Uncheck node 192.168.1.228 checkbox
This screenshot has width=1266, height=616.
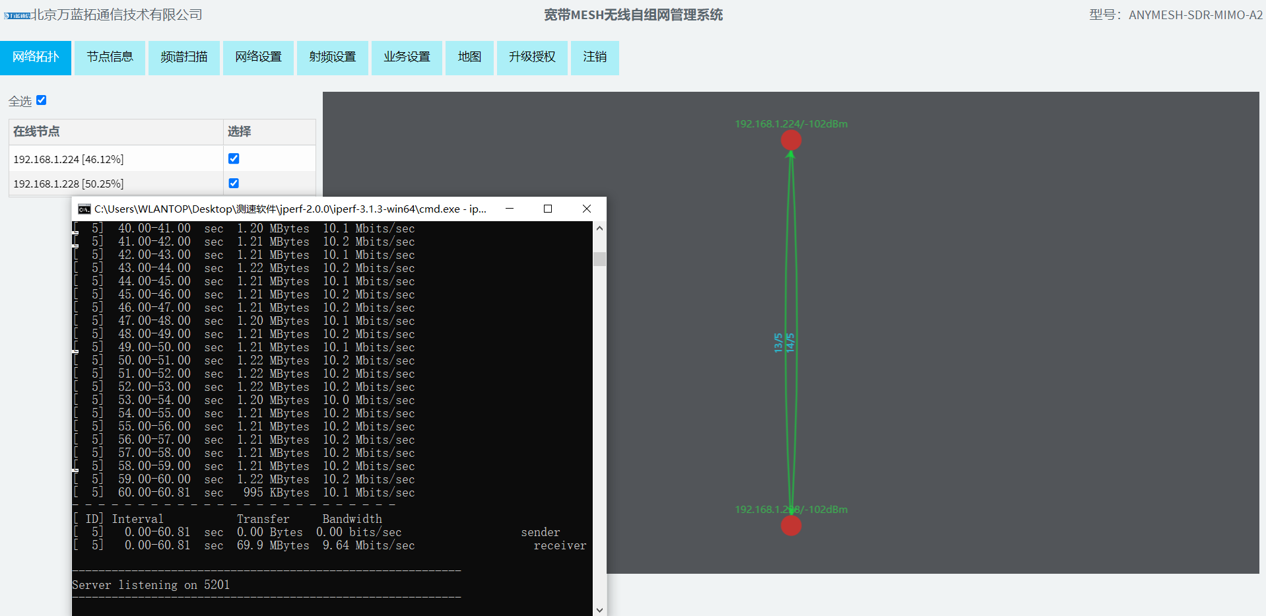[234, 183]
